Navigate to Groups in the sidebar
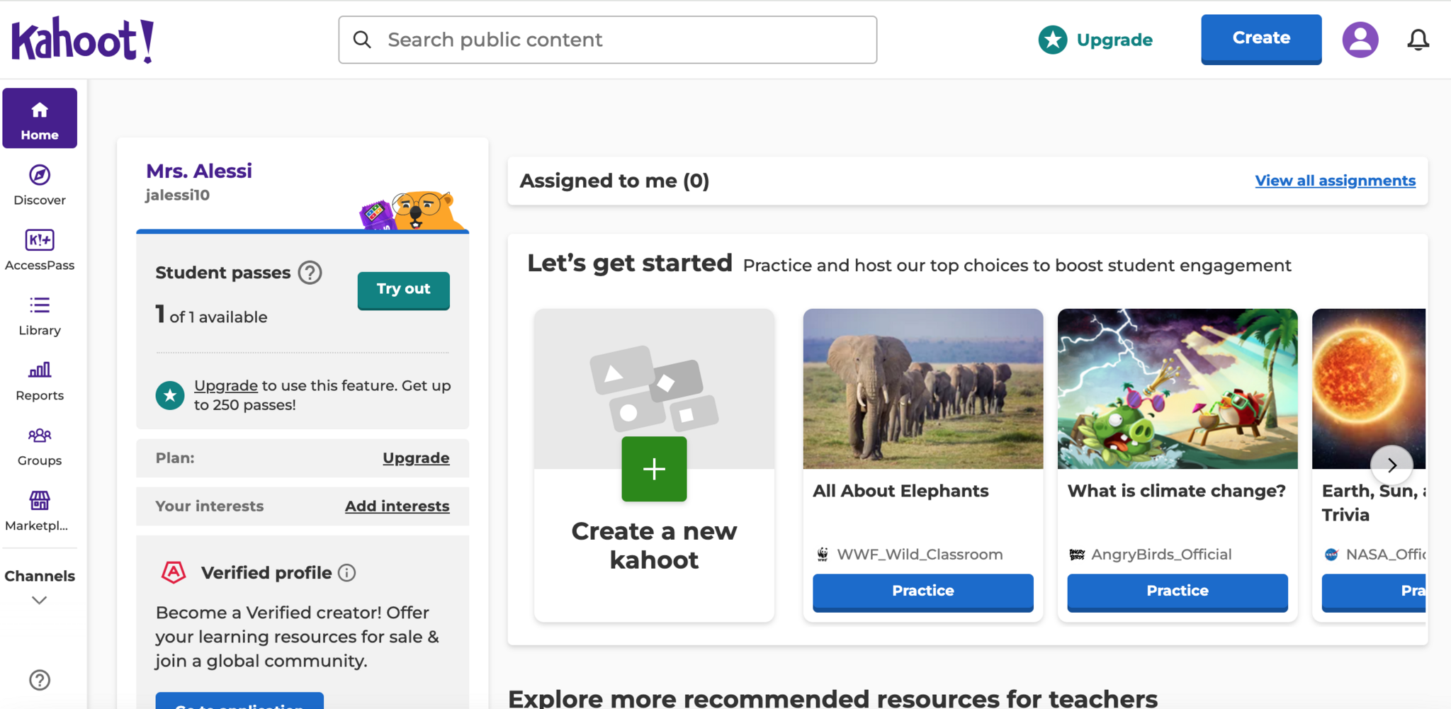The height and width of the screenshot is (709, 1451). pyautogui.click(x=40, y=446)
